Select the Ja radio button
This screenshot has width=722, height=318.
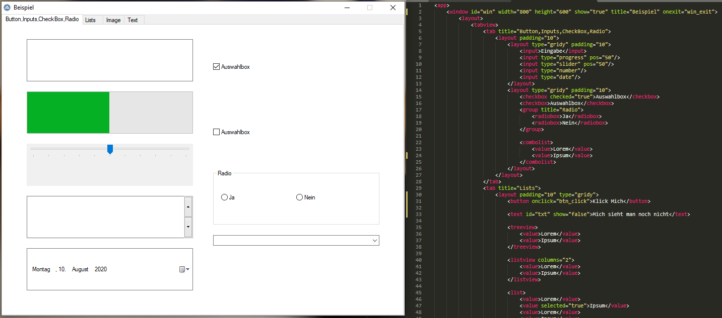[x=225, y=197]
